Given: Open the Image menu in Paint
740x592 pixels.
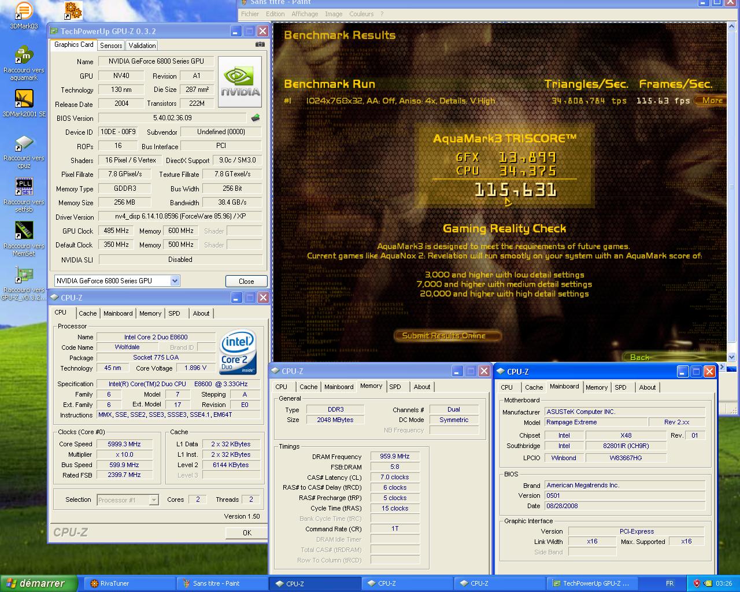Looking at the screenshot, I should coord(334,14).
